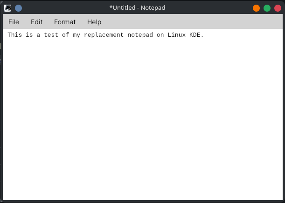The image size is (285, 203).
Task: Place cursor on the word "This"
Action: pos(14,35)
